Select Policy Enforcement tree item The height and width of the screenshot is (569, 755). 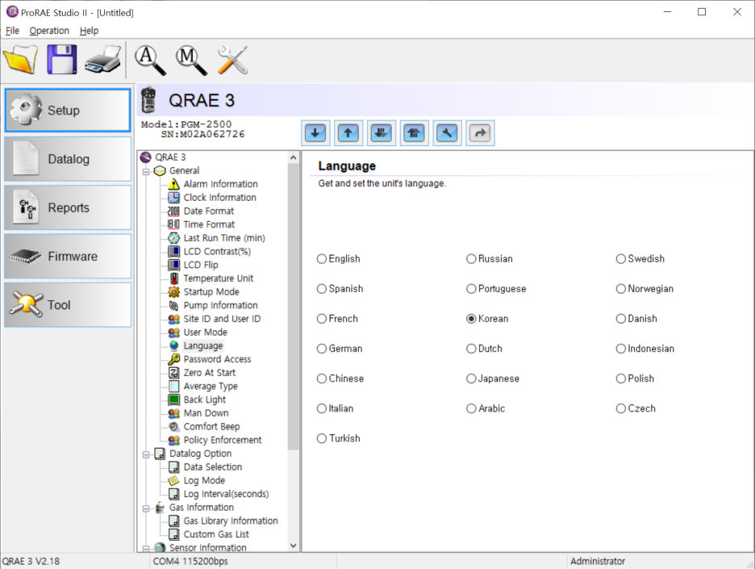tap(223, 441)
